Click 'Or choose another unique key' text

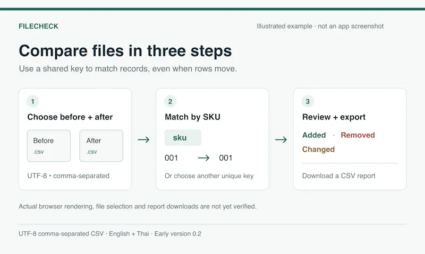point(209,176)
